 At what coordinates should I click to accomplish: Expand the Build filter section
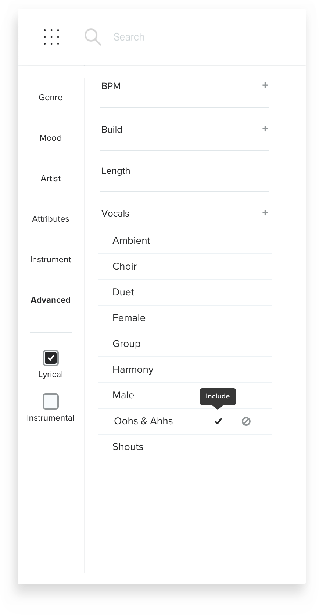point(265,129)
